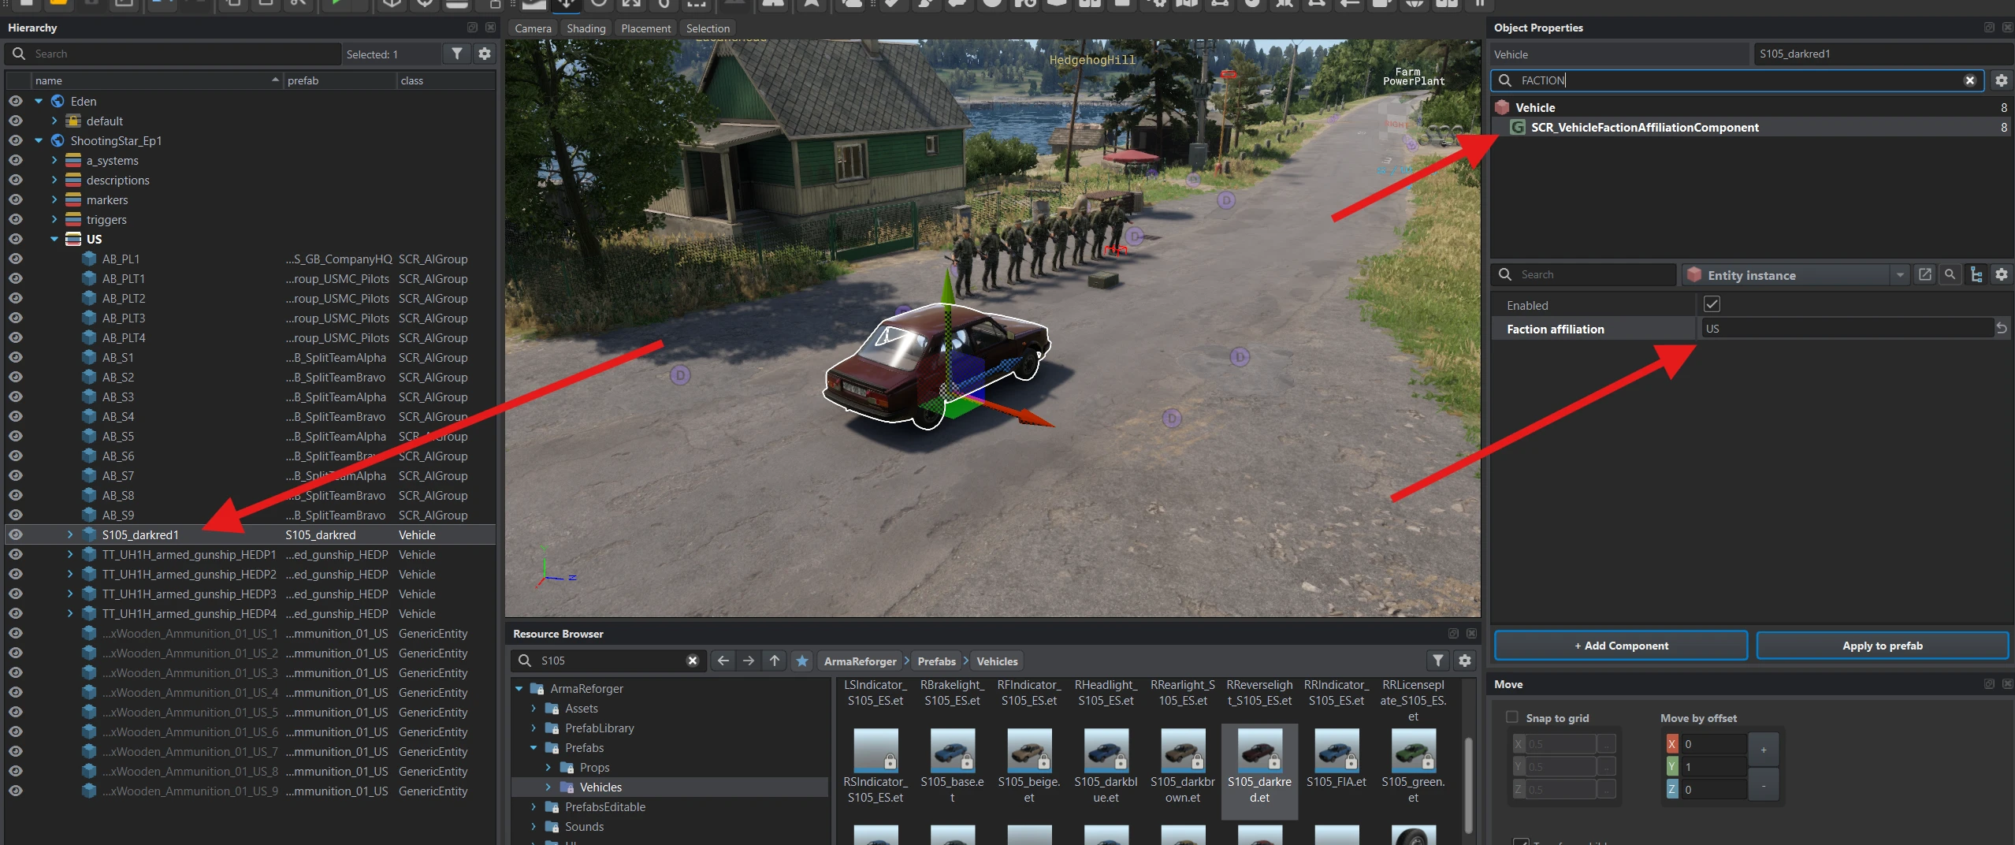
Task: Reset Faction affiliation to default value
Action: (2002, 329)
